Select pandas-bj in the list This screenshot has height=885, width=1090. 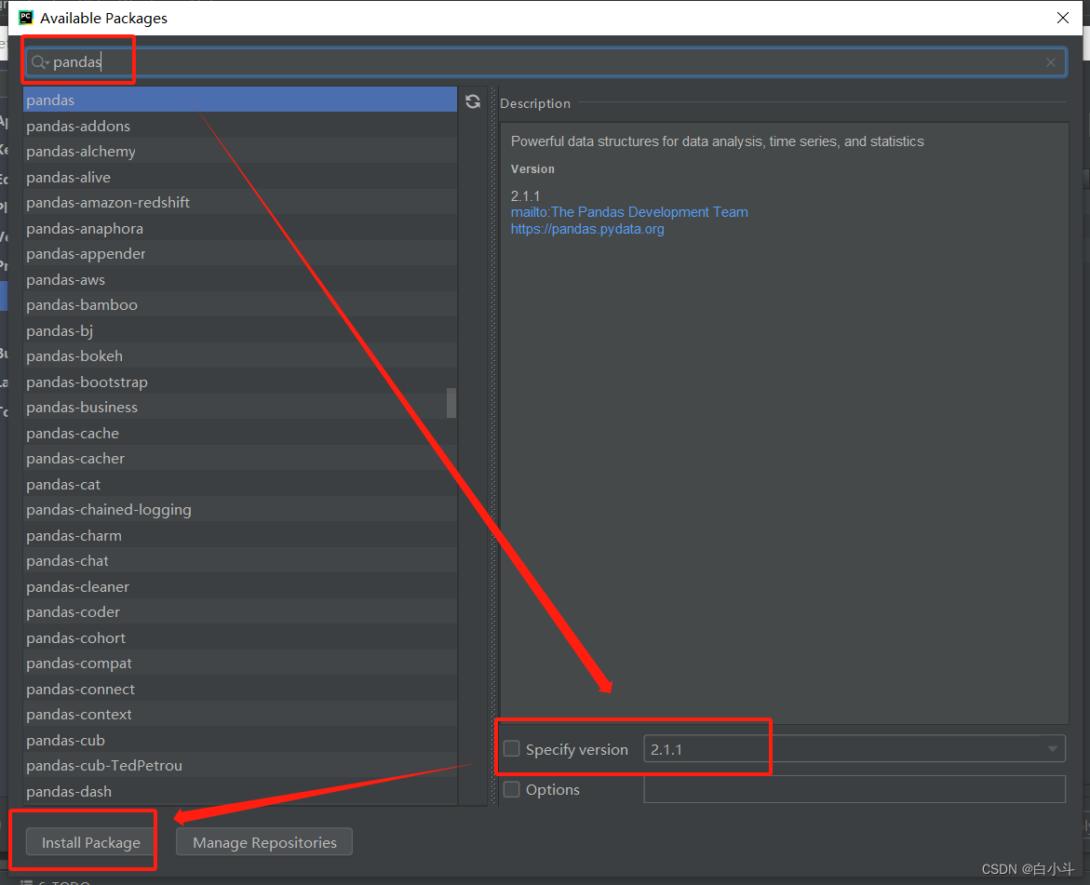(240, 330)
